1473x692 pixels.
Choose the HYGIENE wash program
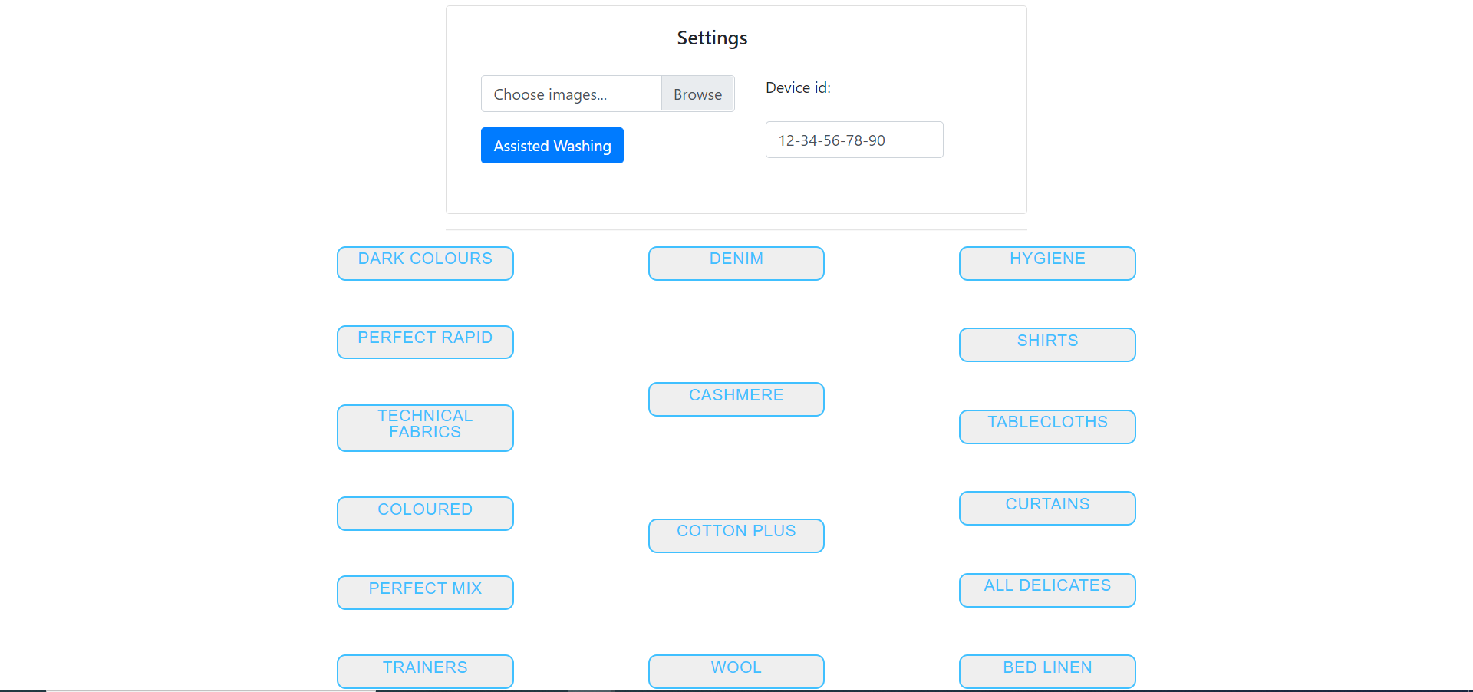coord(1046,263)
